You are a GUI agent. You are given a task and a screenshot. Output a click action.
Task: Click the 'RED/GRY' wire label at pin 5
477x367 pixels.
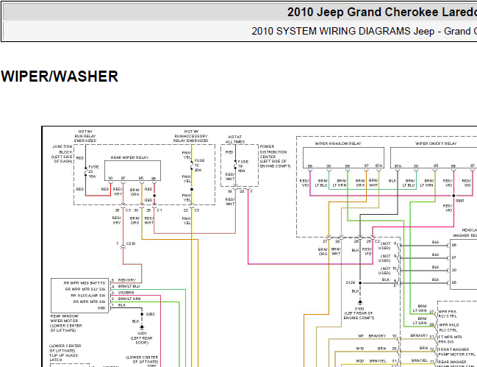(127, 280)
